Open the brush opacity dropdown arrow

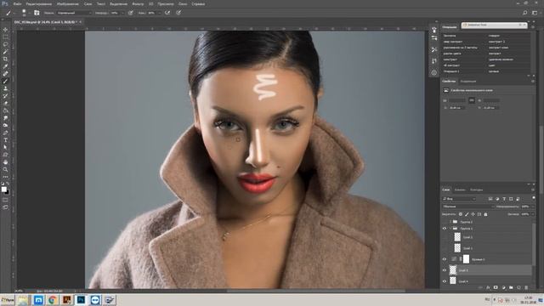[x=122, y=13]
